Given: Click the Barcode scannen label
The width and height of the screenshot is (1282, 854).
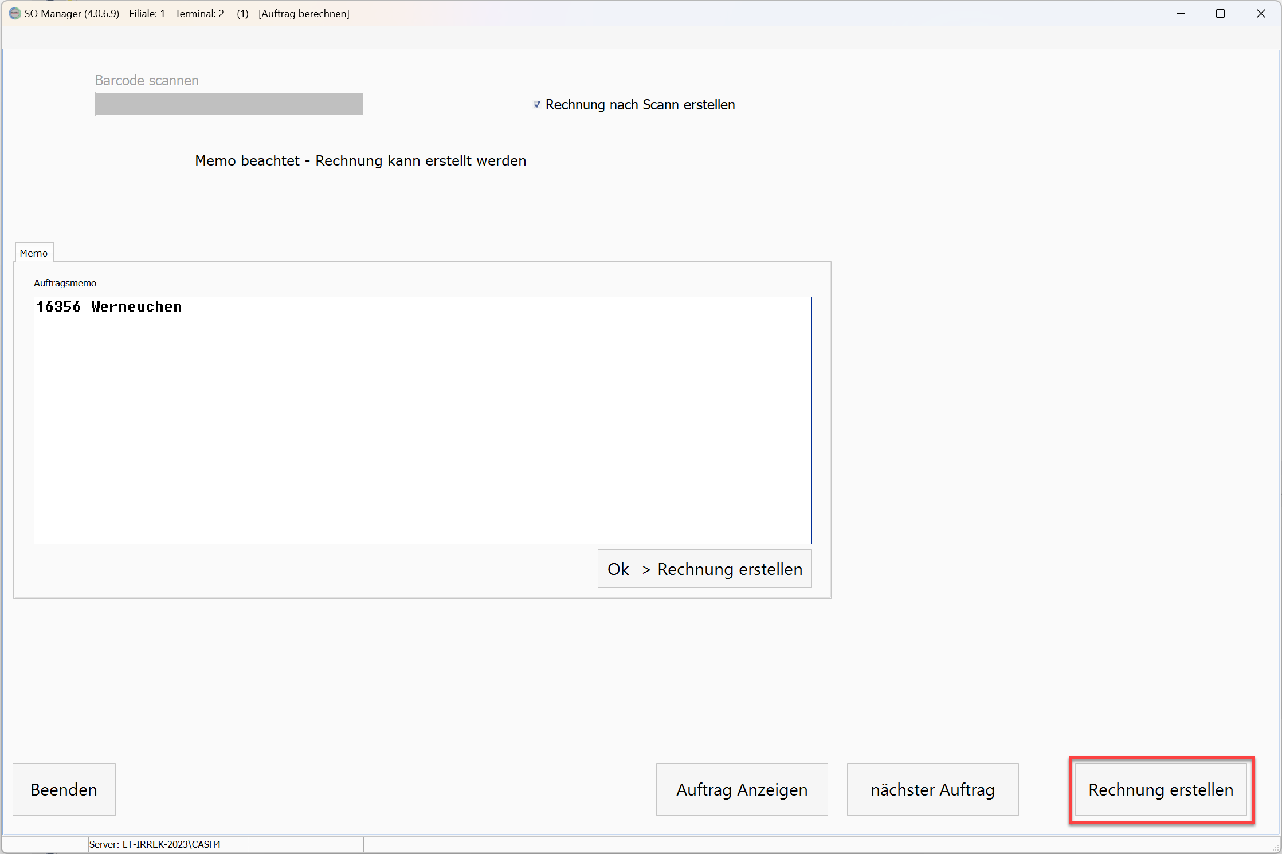Looking at the screenshot, I should tap(147, 80).
